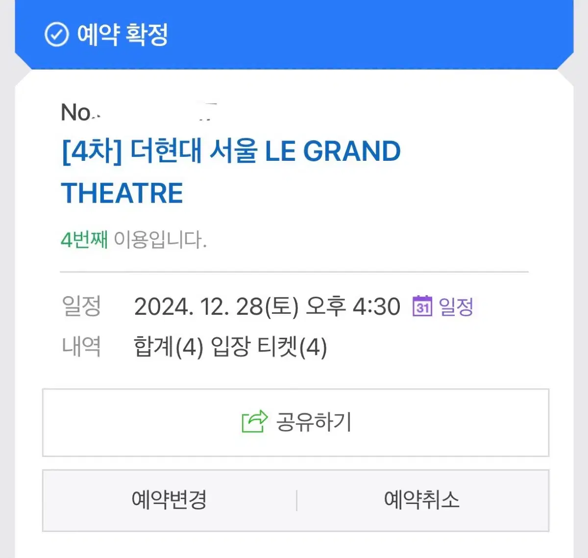Click the purple calendar icon
Image resolution: width=588 pixels, height=558 pixels.
coord(422,306)
